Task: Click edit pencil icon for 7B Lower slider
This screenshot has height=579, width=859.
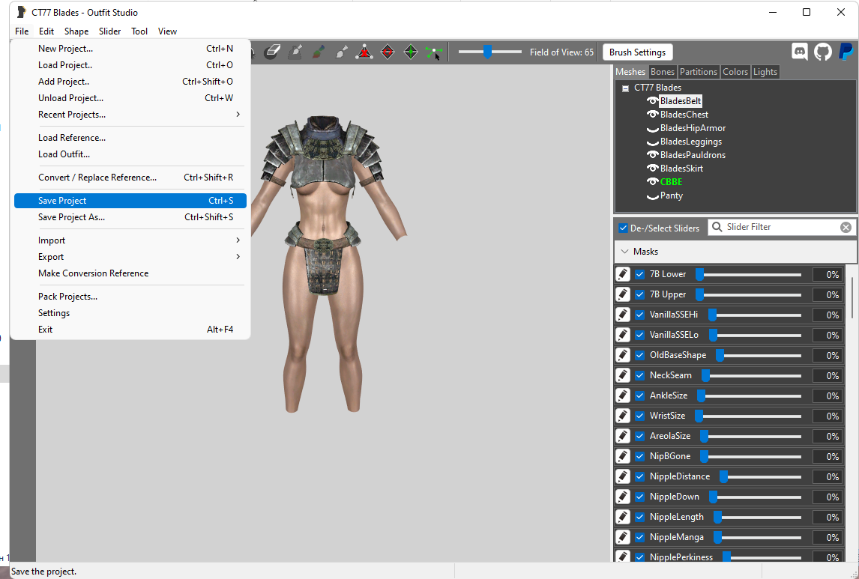Action: point(623,274)
